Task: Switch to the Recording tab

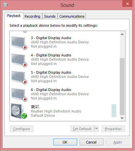Action: pos(32,16)
